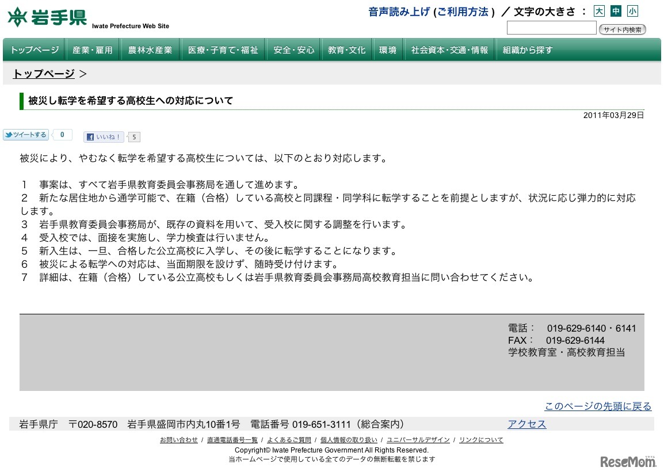Image resolution: width=664 pixels, height=475 pixels.
Task: Click the page heading 被災し転学を希望する高校生への対応について
Action: 131,101
